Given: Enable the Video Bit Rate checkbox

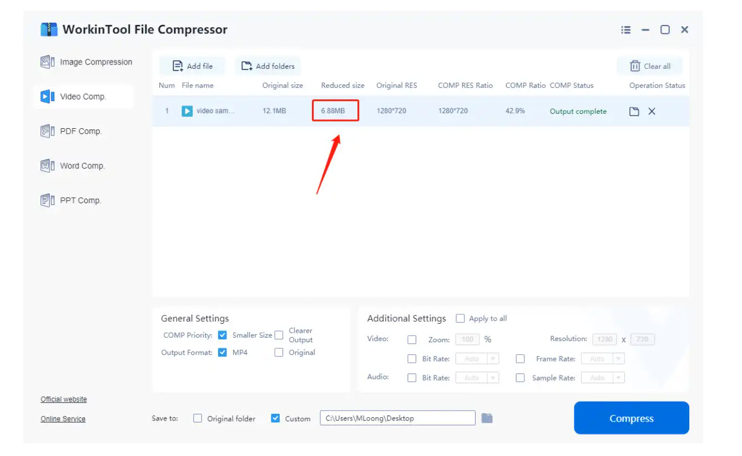Looking at the screenshot, I should [412, 359].
